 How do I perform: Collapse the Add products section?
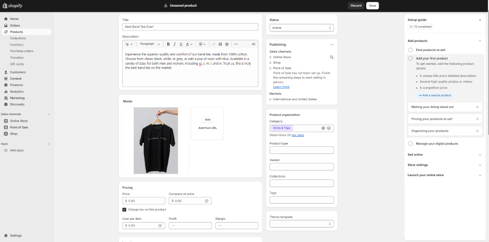click(x=480, y=41)
